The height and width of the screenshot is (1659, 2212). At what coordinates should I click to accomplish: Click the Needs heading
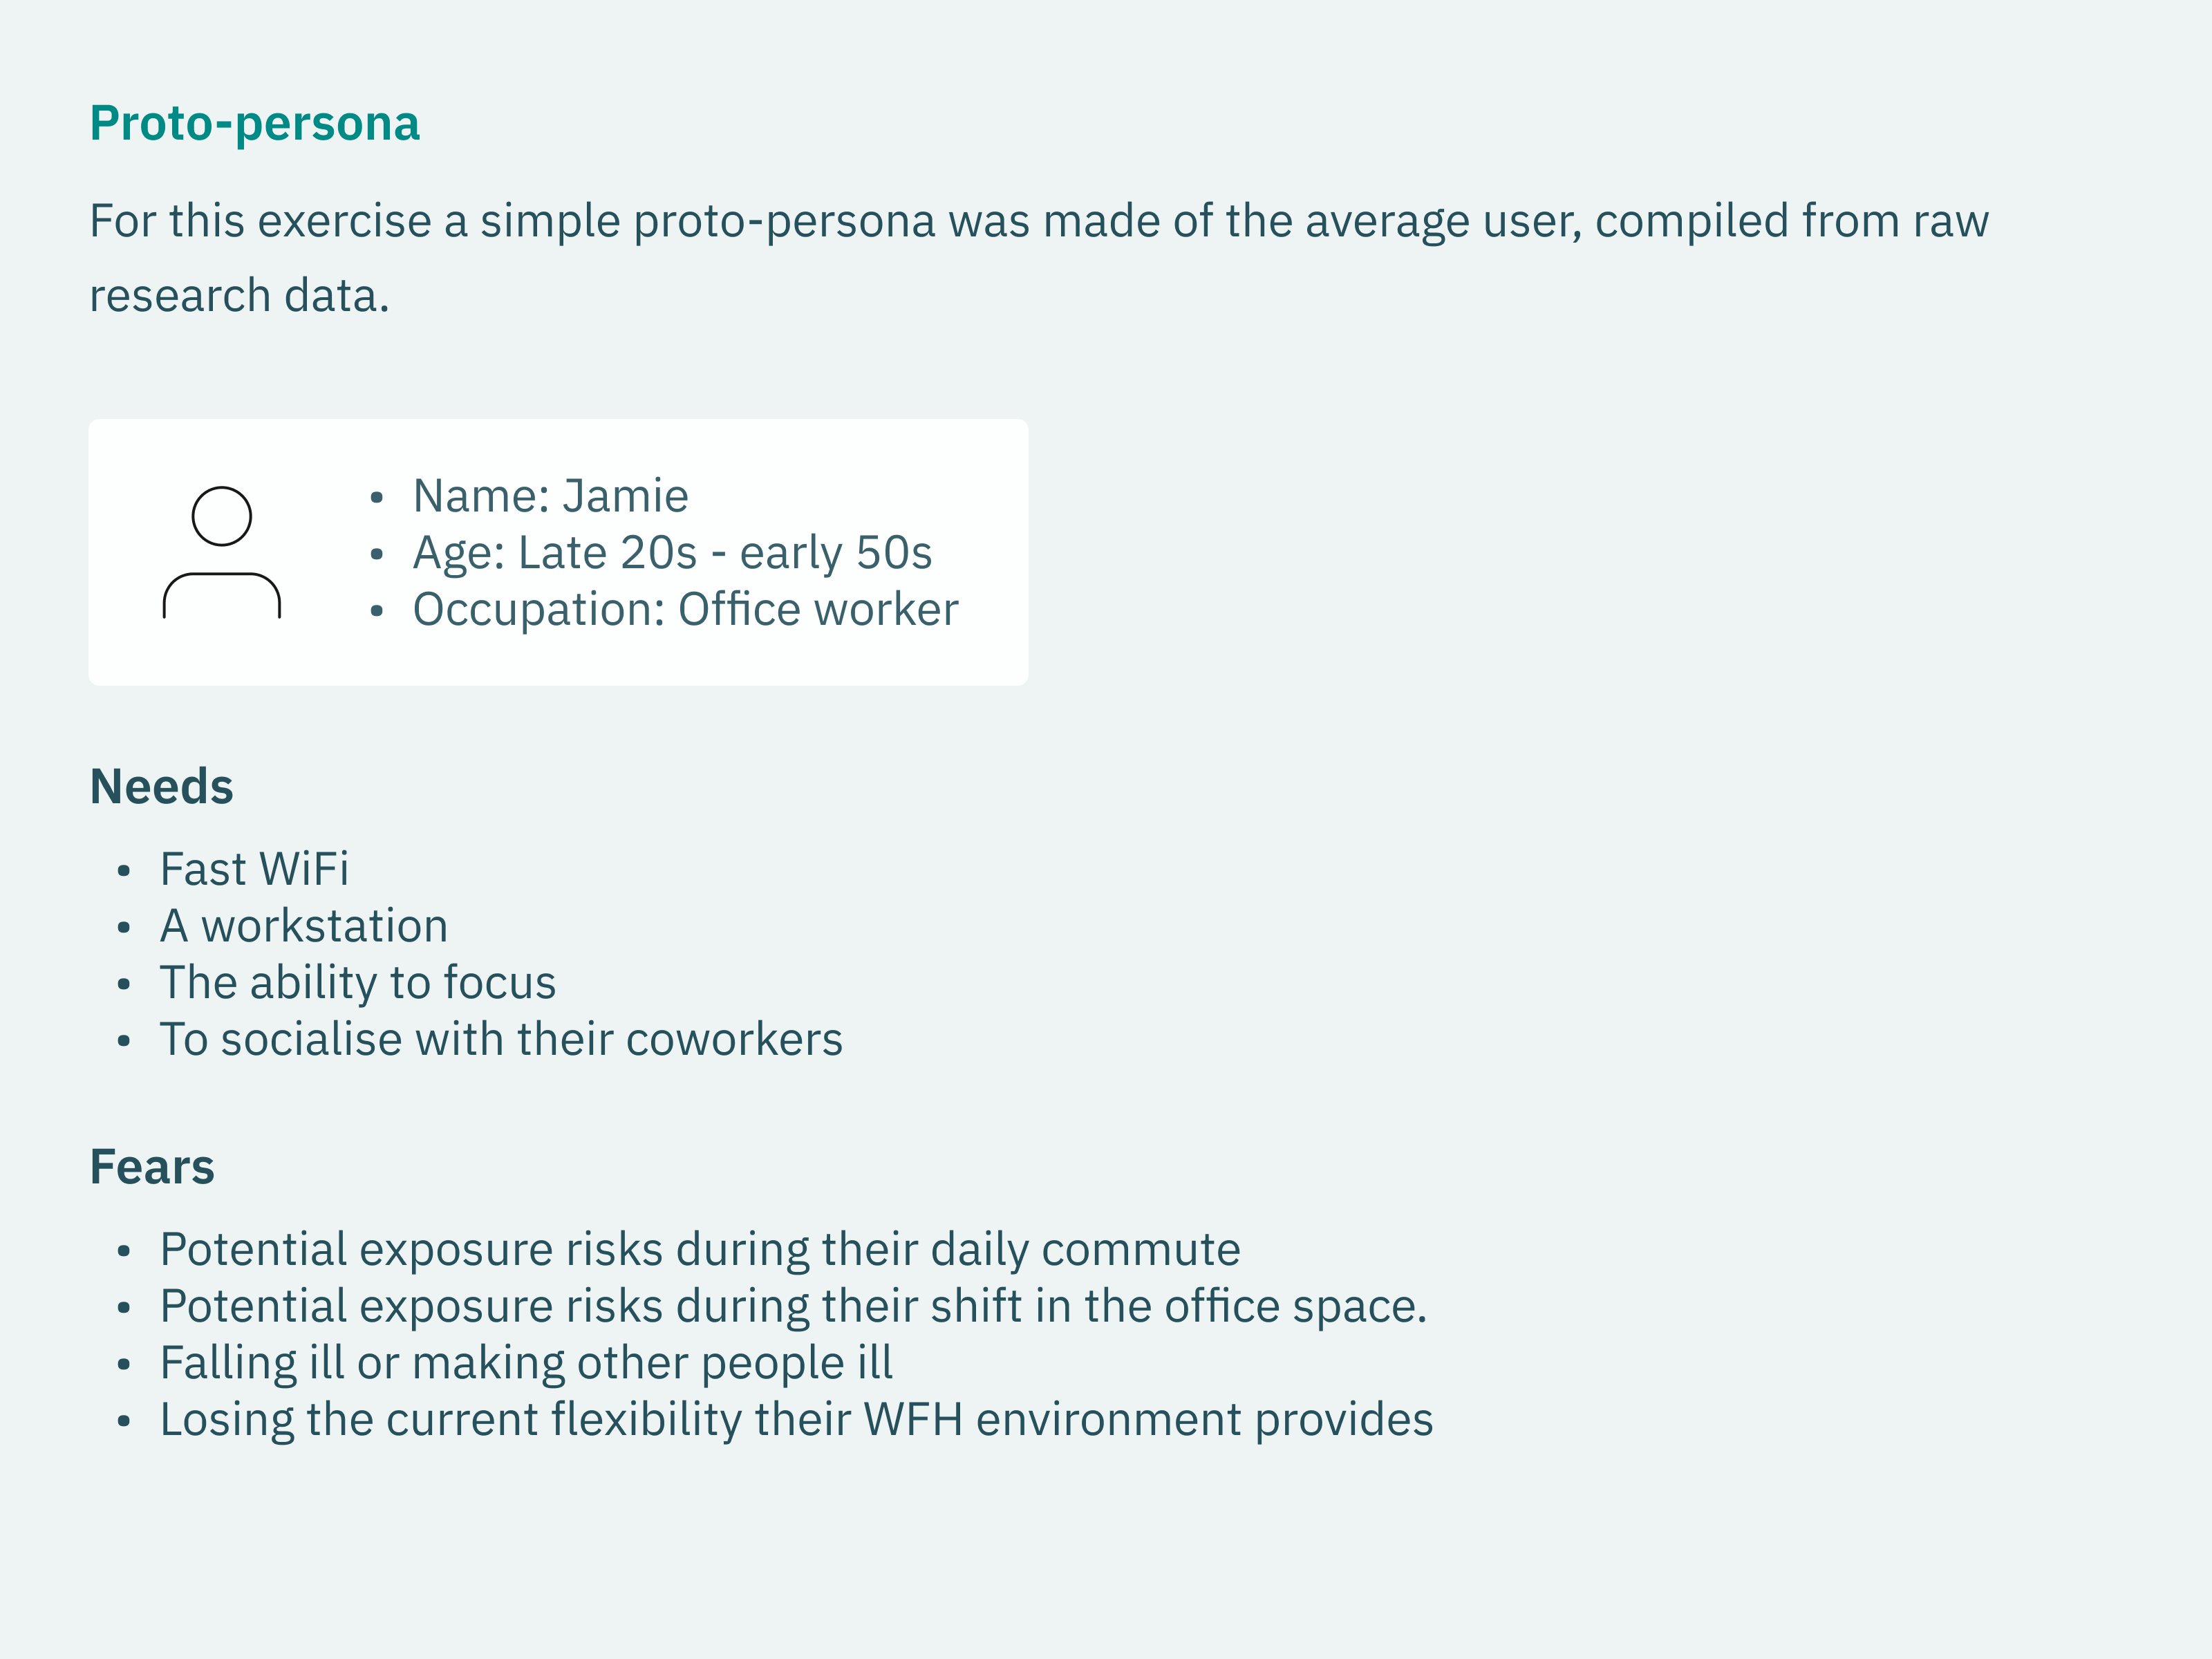pos(161,787)
